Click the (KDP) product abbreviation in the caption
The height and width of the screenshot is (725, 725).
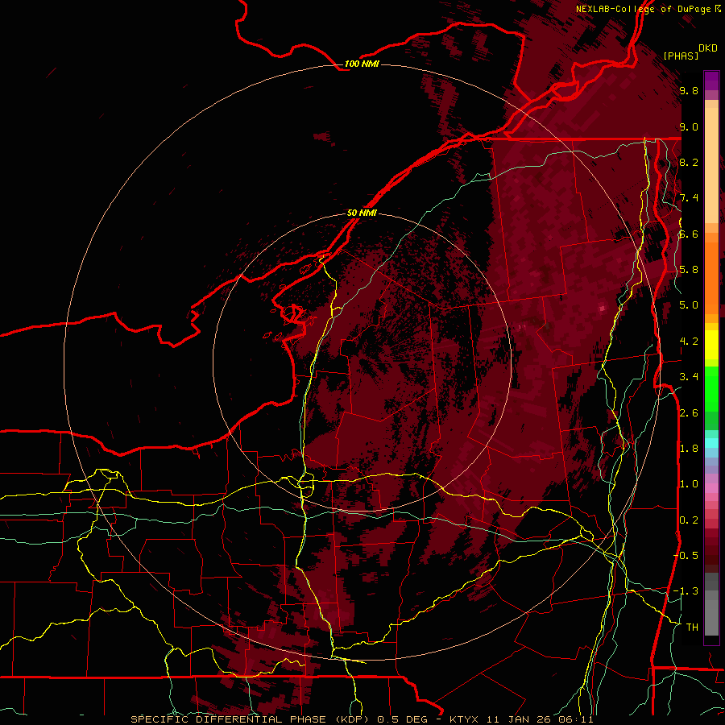[353, 719]
